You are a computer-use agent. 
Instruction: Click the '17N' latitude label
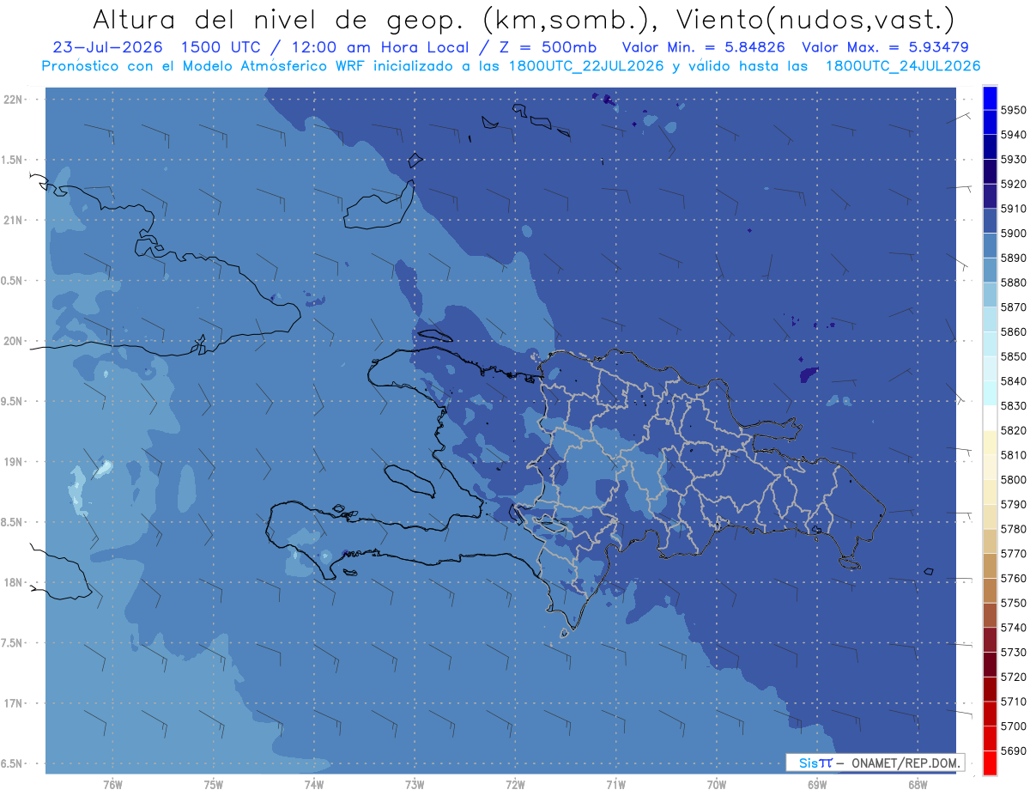(13, 704)
